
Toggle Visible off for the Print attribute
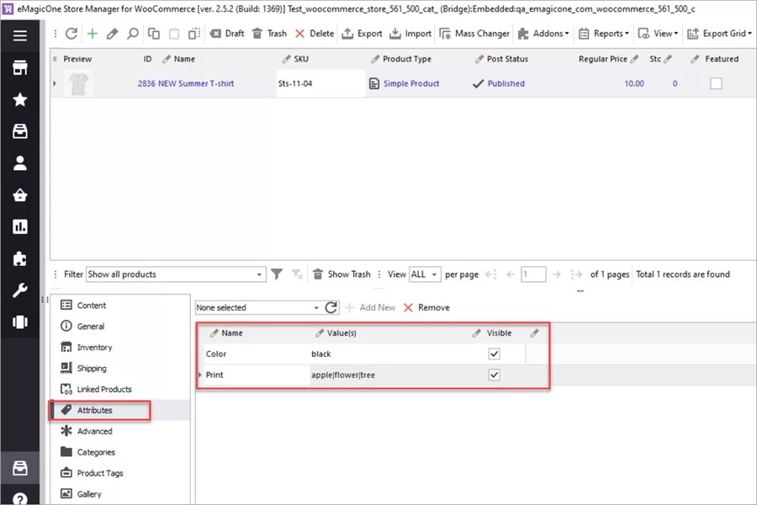[x=495, y=375]
